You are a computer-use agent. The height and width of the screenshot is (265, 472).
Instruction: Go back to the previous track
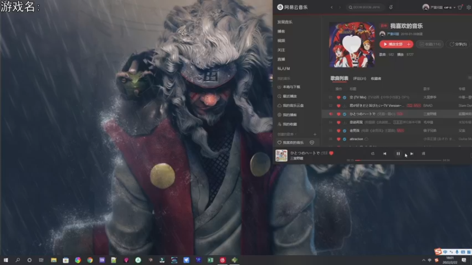(x=385, y=154)
